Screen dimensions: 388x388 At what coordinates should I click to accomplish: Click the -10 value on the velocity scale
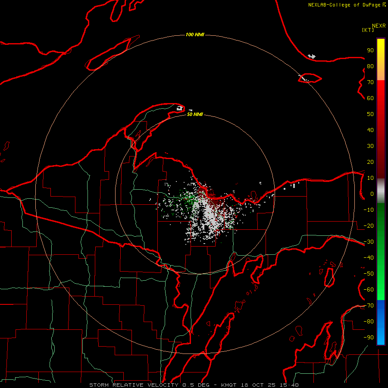click(369, 210)
